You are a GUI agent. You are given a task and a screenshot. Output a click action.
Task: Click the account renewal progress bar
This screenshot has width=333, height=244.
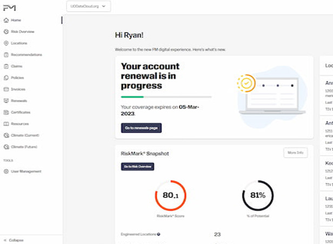(x=166, y=97)
